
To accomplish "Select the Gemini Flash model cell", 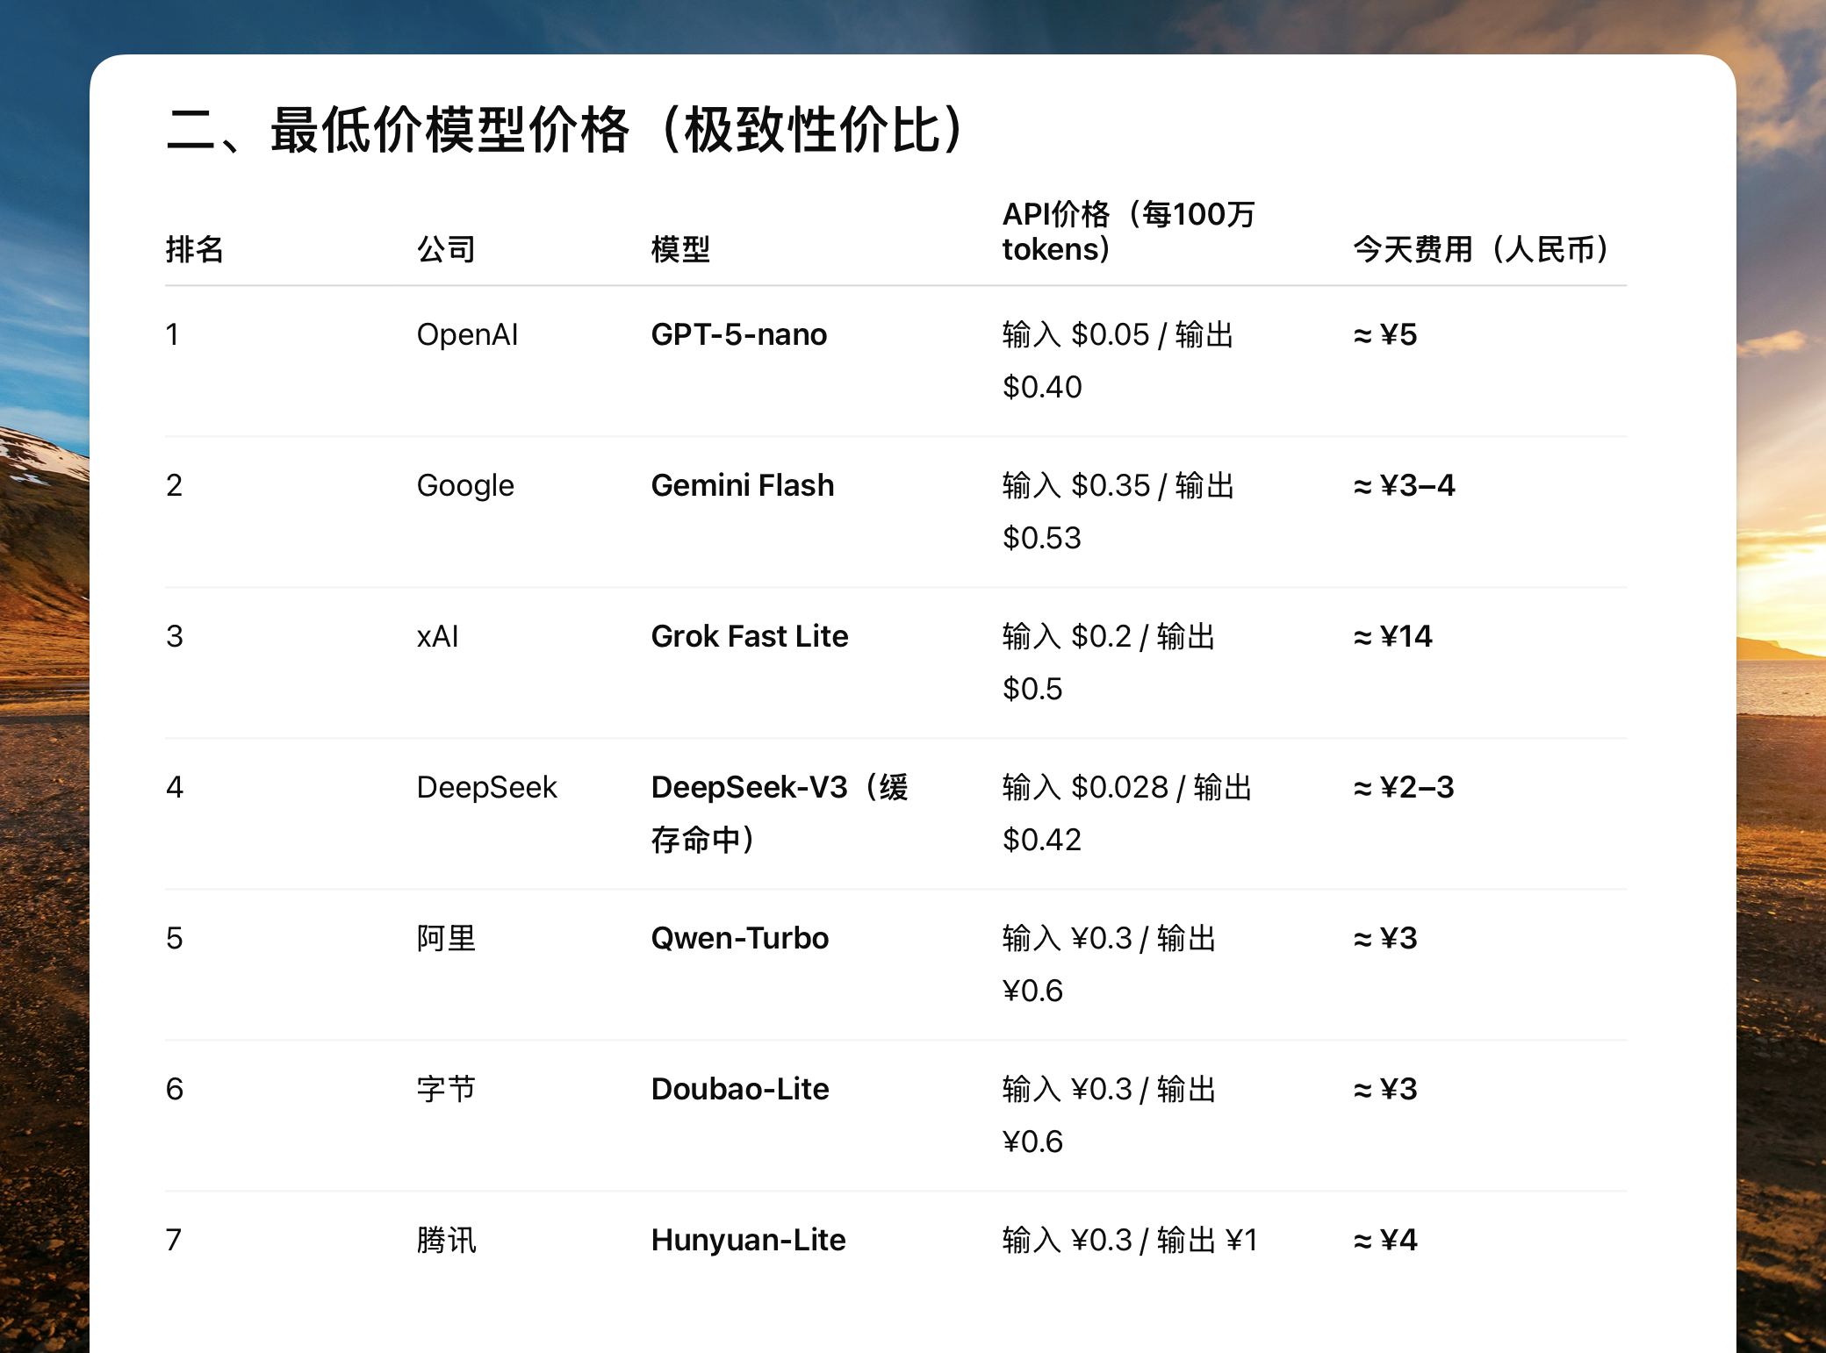I will tap(743, 486).
